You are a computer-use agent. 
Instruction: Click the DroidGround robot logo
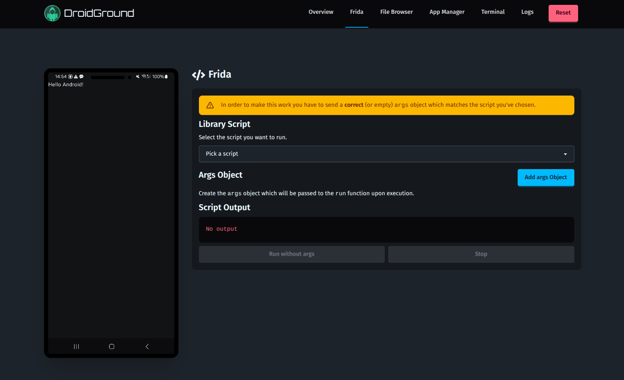pos(52,13)
